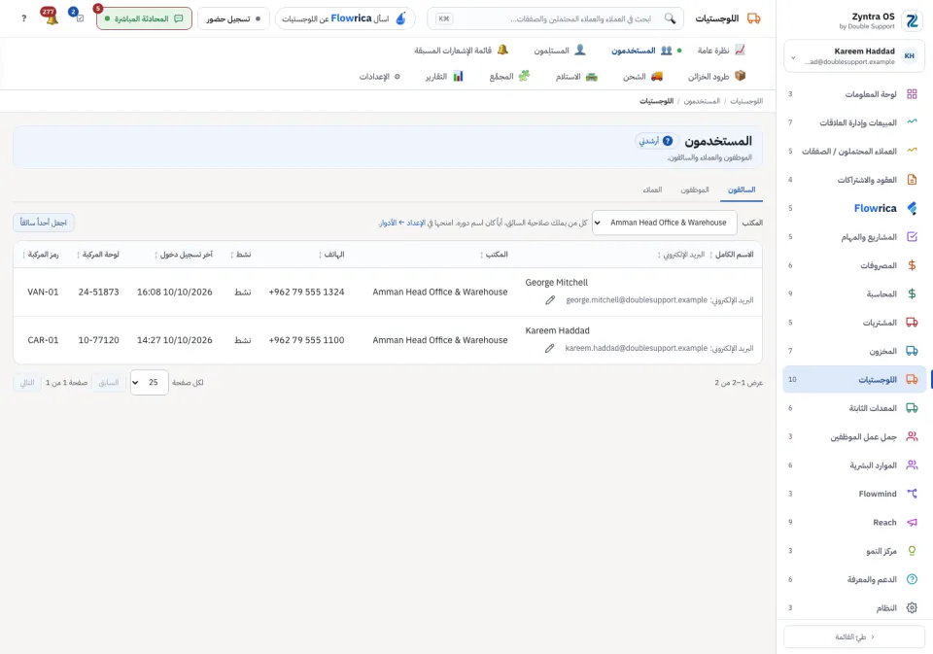
Task: Click the أرشدني guide button
Action: [x=655, y=141]
